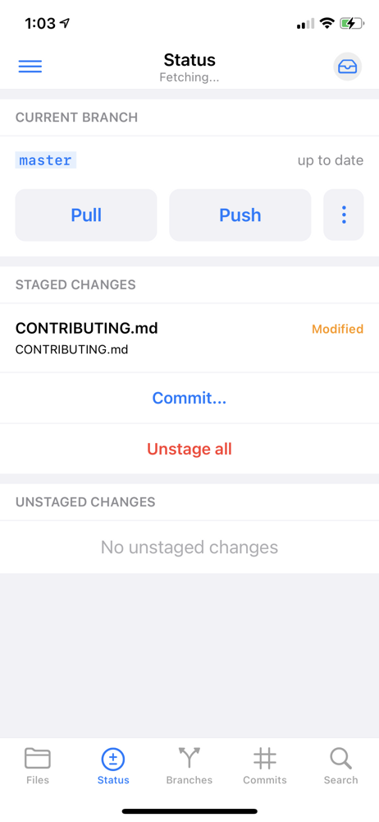Open the Files tab folder icon

tap(38, 759)
